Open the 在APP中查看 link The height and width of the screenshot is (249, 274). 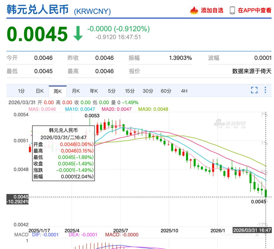pyautogui.click(x=254, y=10)
